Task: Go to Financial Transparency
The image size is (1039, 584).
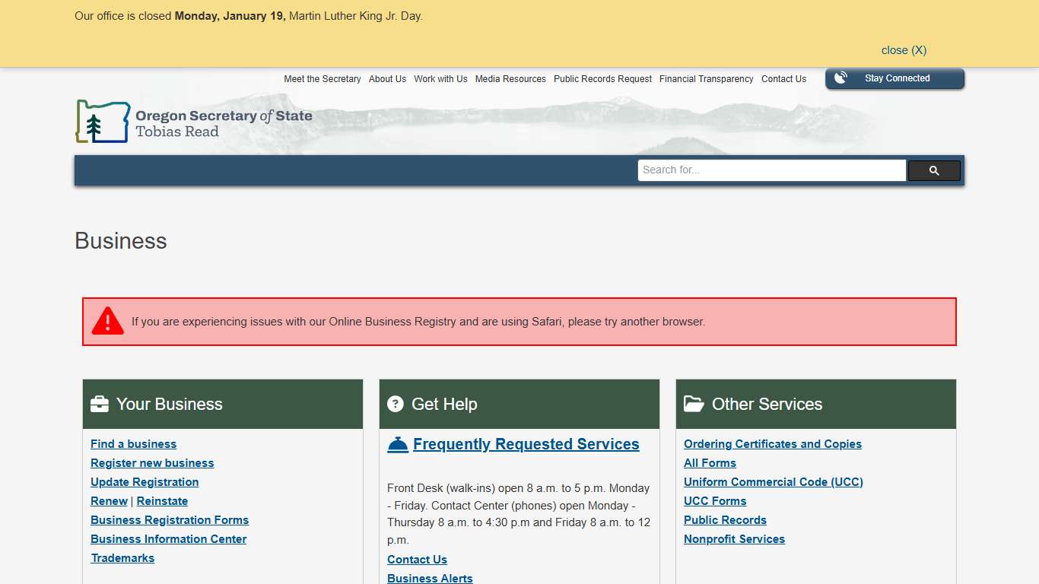Action: click(x=706, y=79)
